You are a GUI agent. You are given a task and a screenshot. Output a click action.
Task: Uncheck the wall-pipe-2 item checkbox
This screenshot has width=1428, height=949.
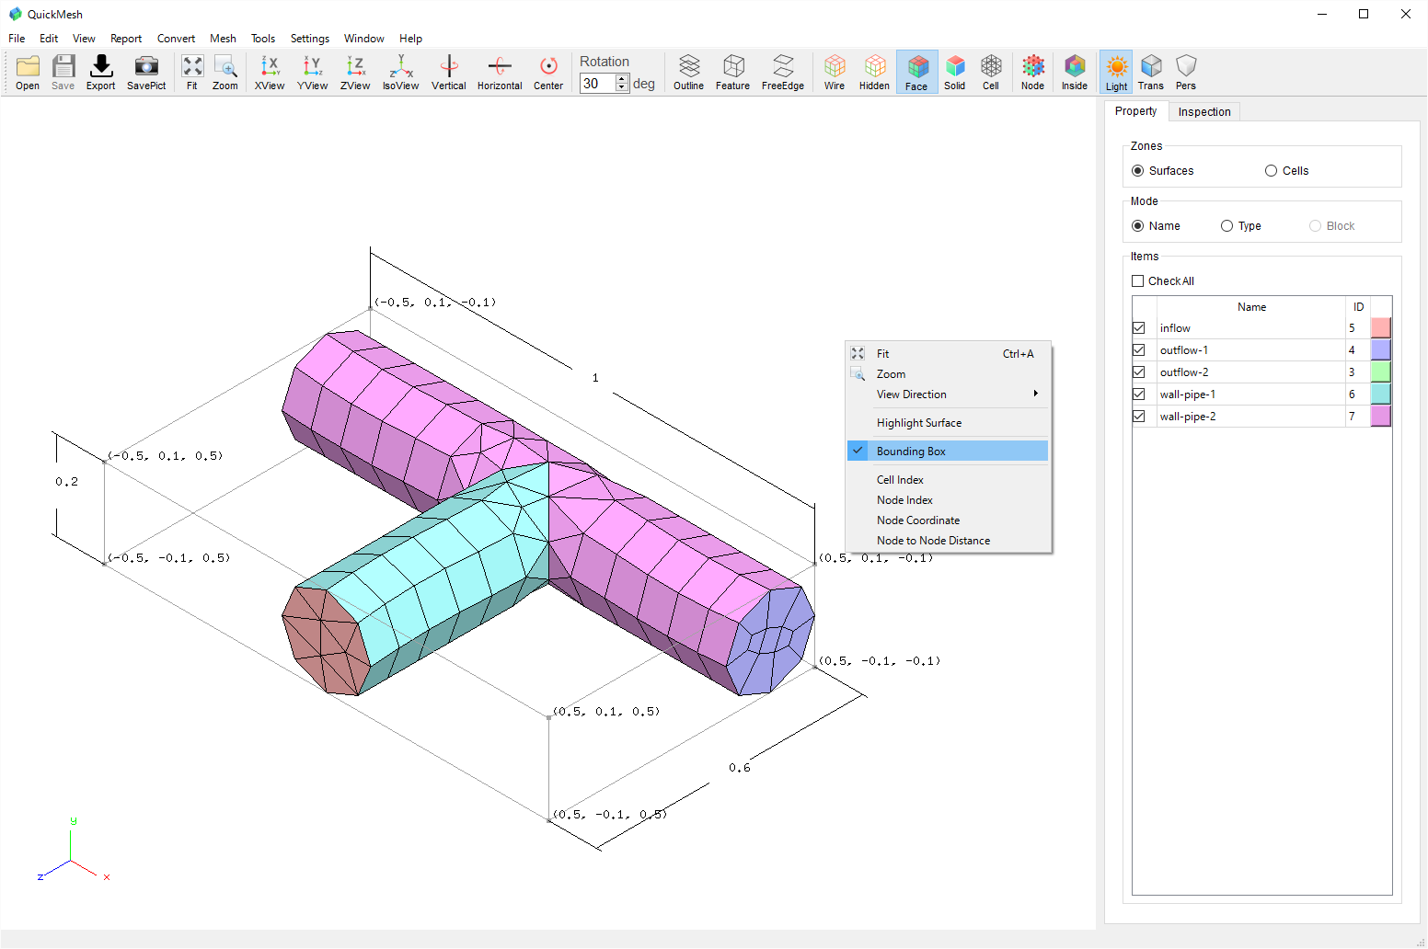1139,417
